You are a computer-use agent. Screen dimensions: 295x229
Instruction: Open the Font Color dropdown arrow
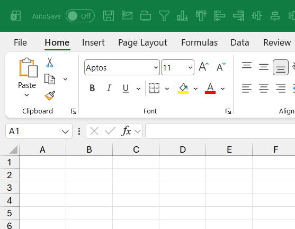(222, 89)
